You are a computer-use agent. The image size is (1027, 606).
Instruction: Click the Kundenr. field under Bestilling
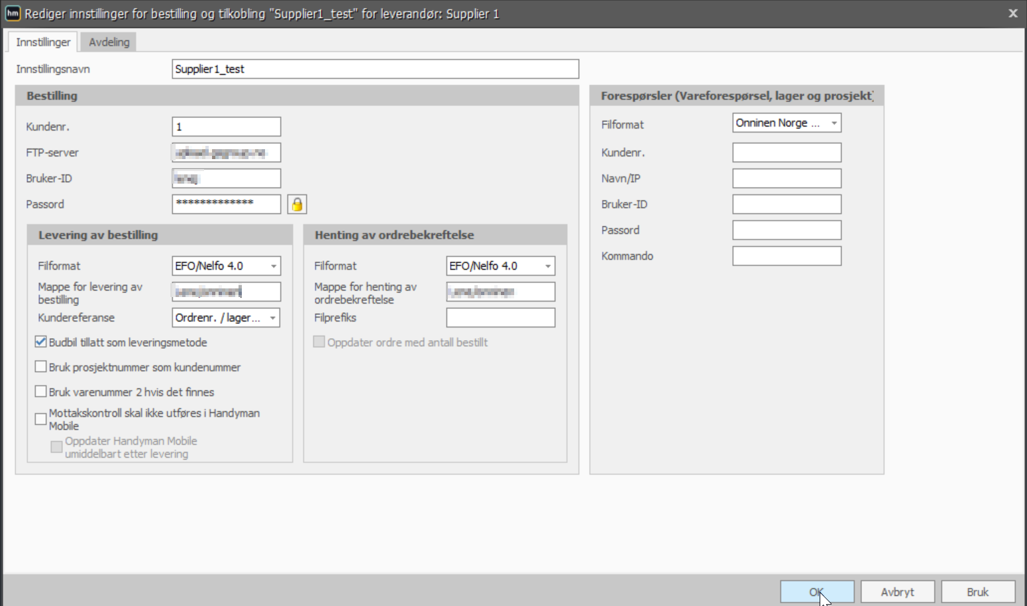[x=226, y=127]
